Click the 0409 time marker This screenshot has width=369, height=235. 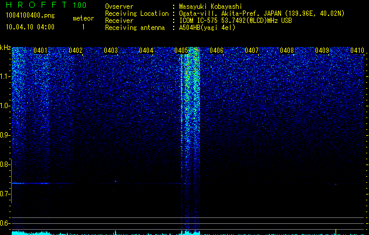point(322,50)
